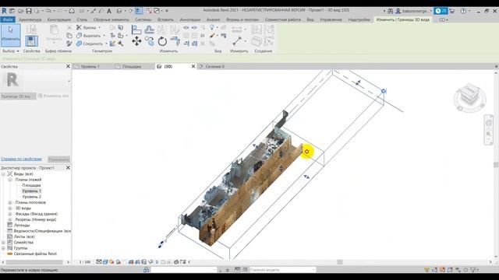Toggle reveal hidden elements bulb icon in control bar

(157, 262)
